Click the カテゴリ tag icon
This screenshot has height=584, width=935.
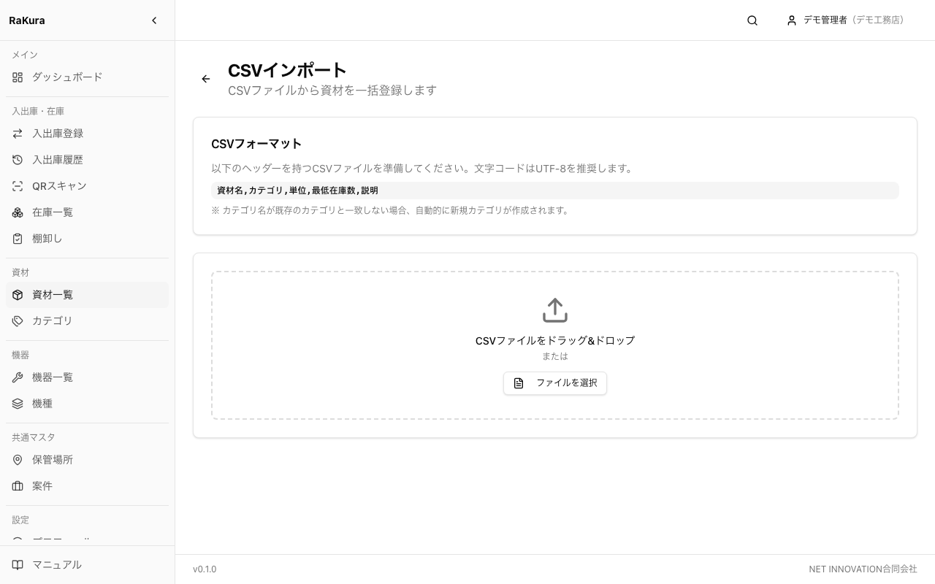pos(18,321)
